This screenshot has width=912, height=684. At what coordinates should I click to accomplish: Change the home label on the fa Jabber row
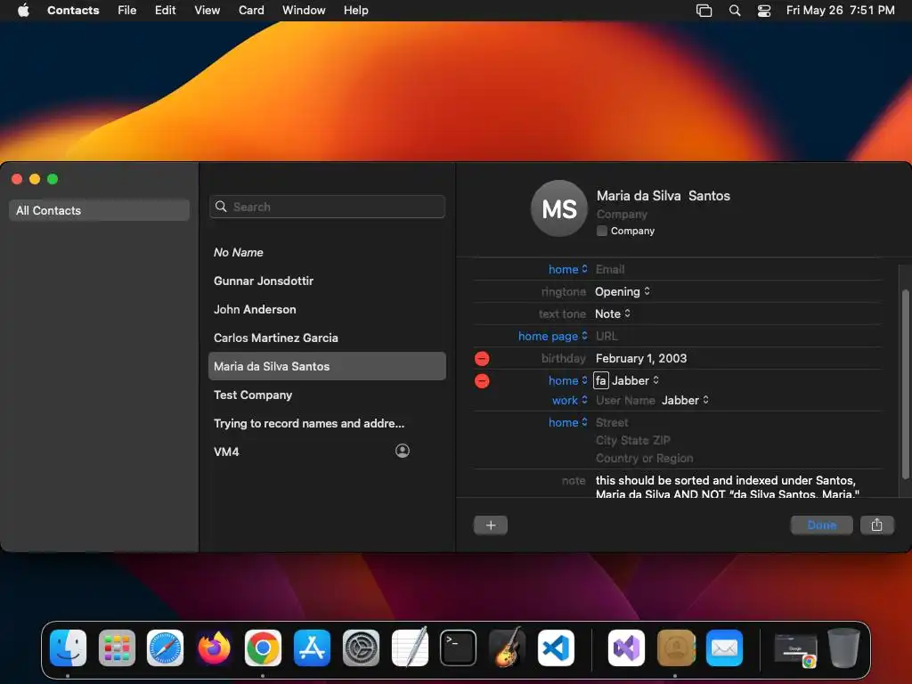point(567,380)
